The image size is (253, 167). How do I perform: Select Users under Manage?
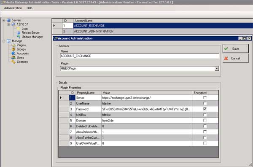pos(20,58)
